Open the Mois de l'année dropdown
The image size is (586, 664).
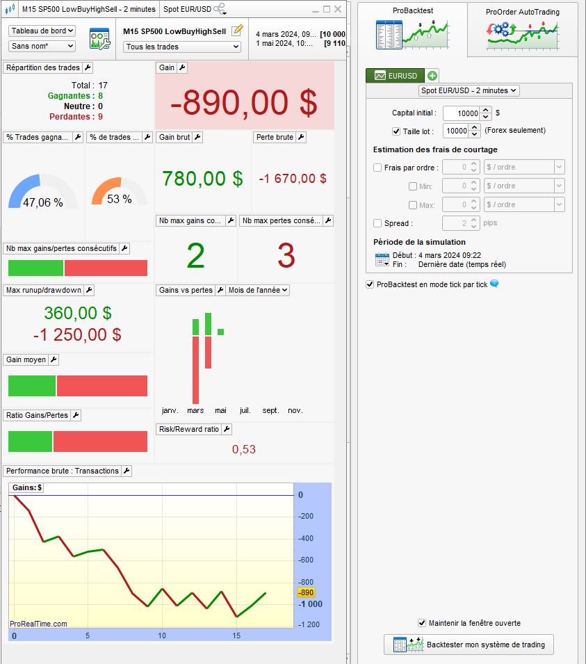(258, 290)
